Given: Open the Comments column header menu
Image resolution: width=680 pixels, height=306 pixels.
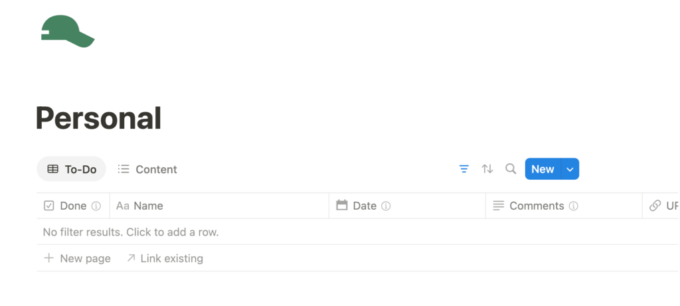Looking at the screenshot, I should pos(537,206).
